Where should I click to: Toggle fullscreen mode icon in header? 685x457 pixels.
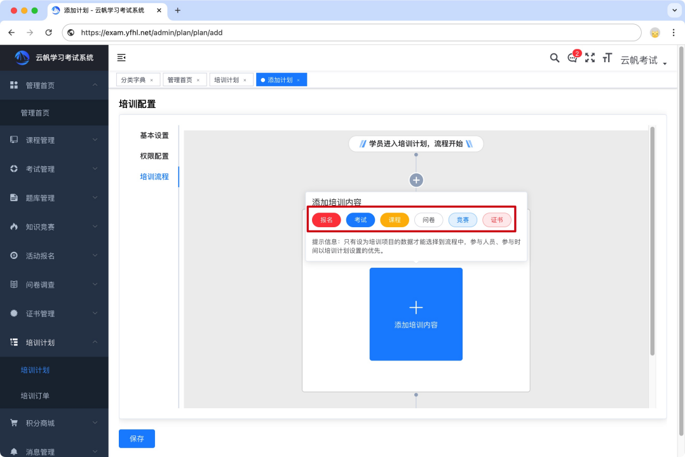(590, 58)
